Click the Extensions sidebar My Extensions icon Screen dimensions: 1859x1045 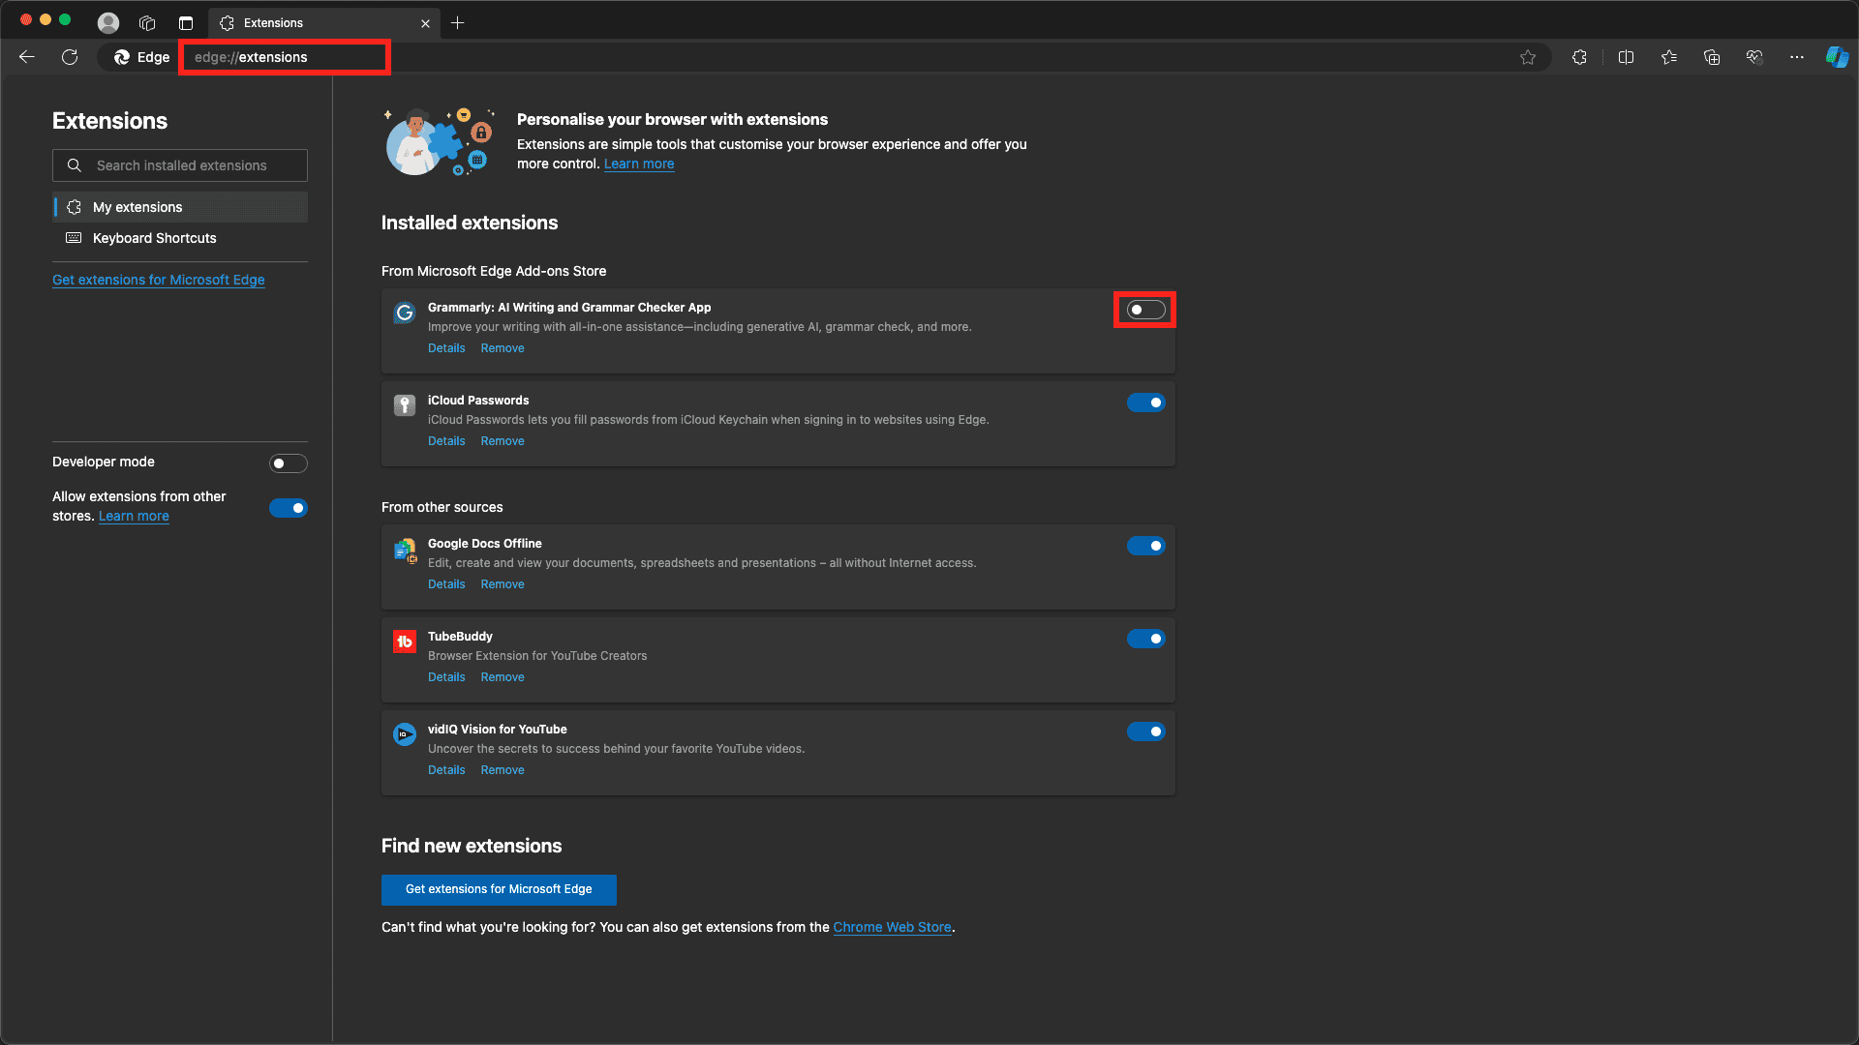click(74, 205)
